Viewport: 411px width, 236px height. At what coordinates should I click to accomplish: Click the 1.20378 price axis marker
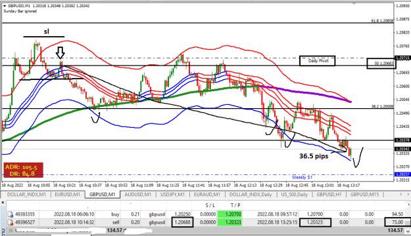click(x=402, y=140)
